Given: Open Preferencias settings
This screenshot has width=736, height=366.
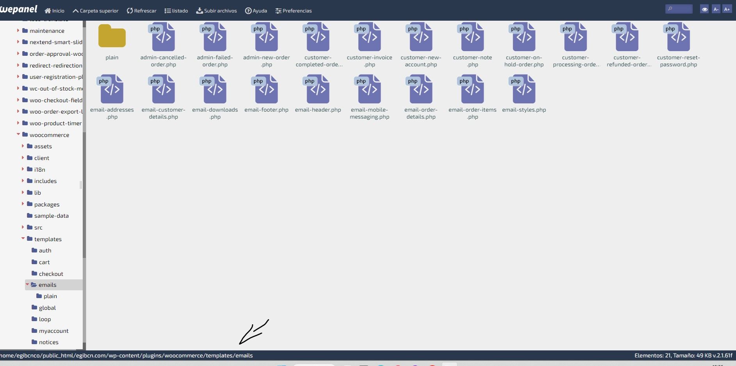Looking at the screenshot, I should point(293,11).
